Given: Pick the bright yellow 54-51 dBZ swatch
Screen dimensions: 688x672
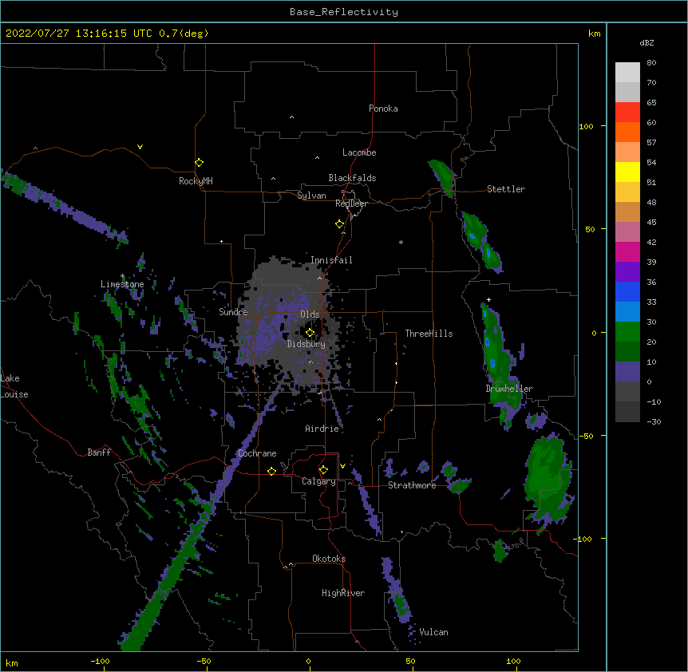Looking at the screenshot, I should click(x=627, y=172).
